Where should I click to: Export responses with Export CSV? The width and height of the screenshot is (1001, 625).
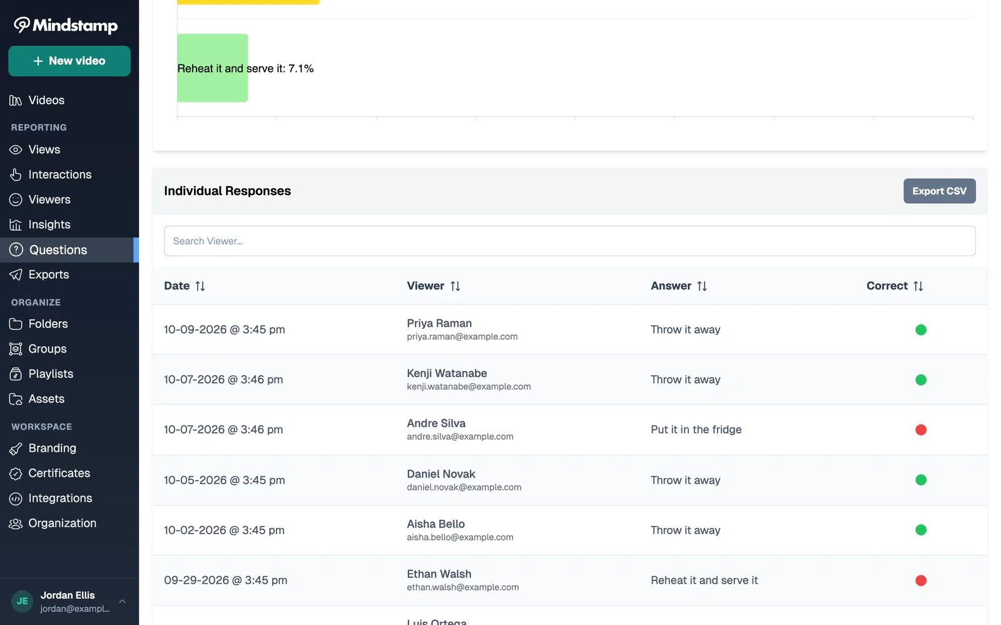[939, 191]
